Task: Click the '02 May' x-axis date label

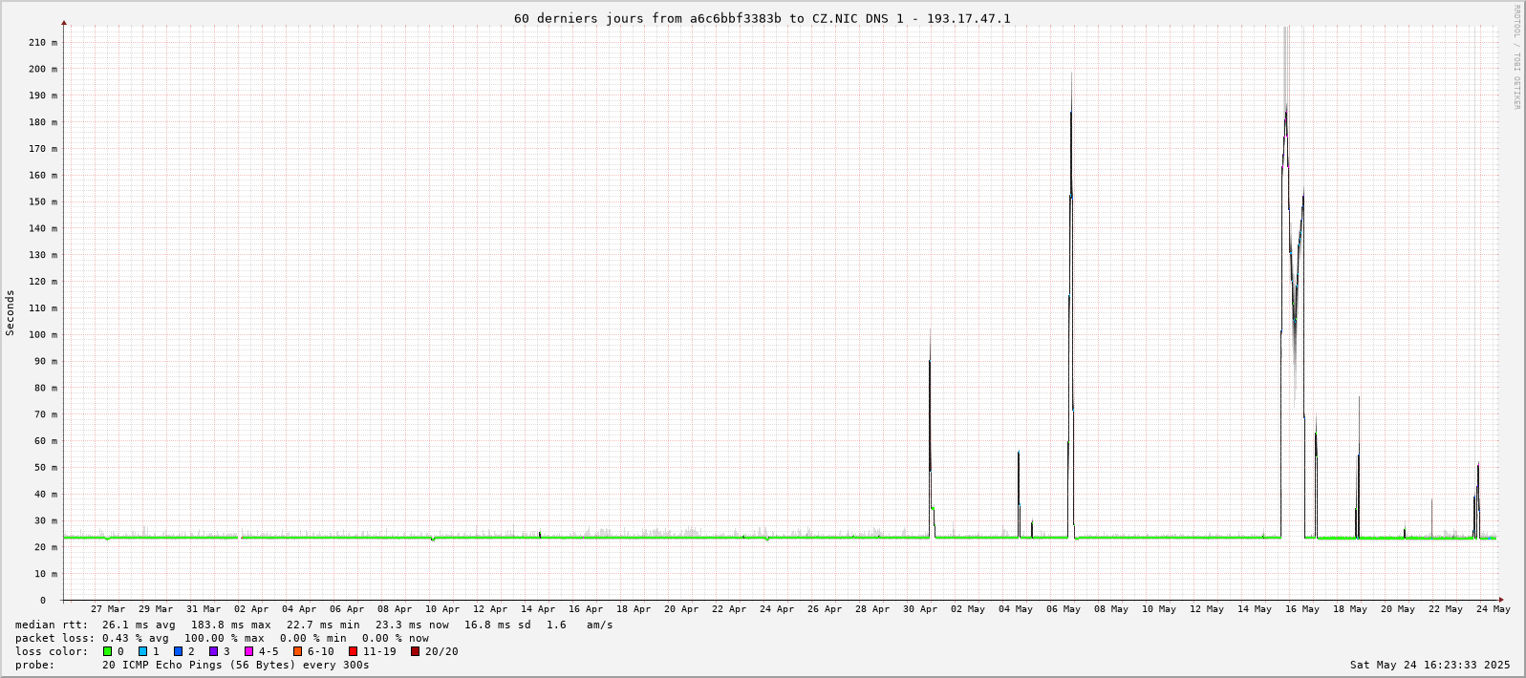Action: tap(968, 608)
